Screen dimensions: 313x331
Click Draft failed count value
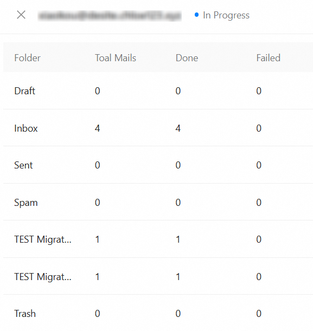click(259, 91)
